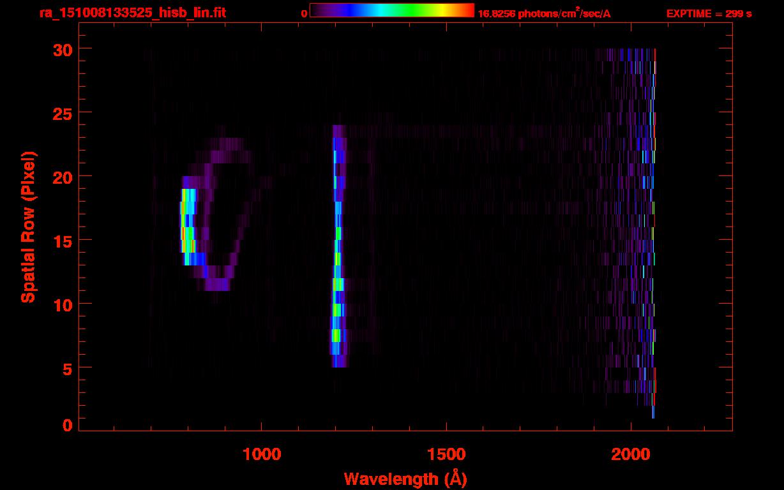The image size is (784, 490).
Task: Click the colorbar maximum value 16.8256 photons/cm²/sec/A
Action: tap(544, 13)
